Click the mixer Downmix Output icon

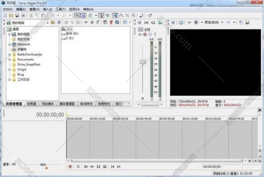(x=146, y=23)
